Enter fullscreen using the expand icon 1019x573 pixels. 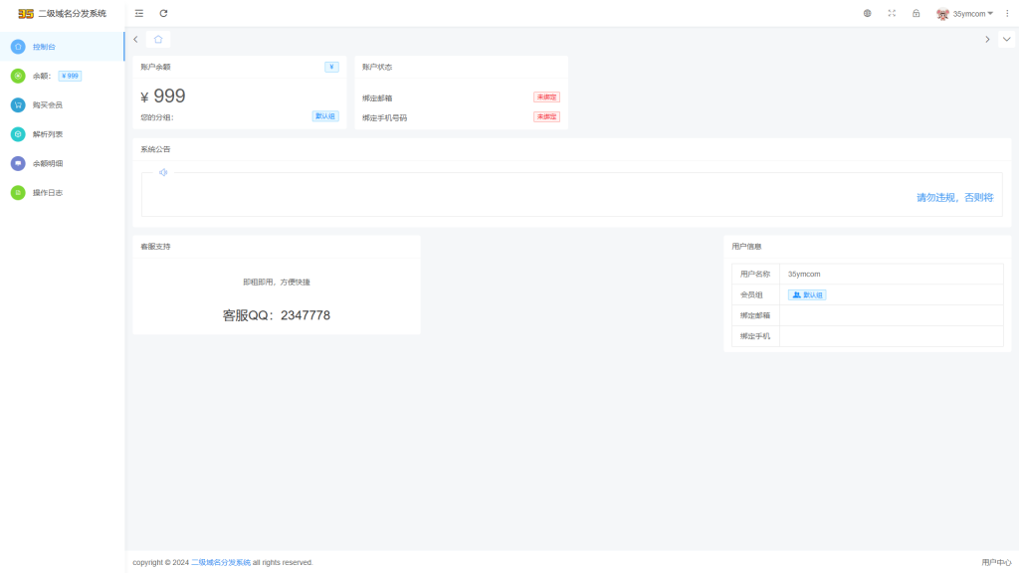click(892, 13)
